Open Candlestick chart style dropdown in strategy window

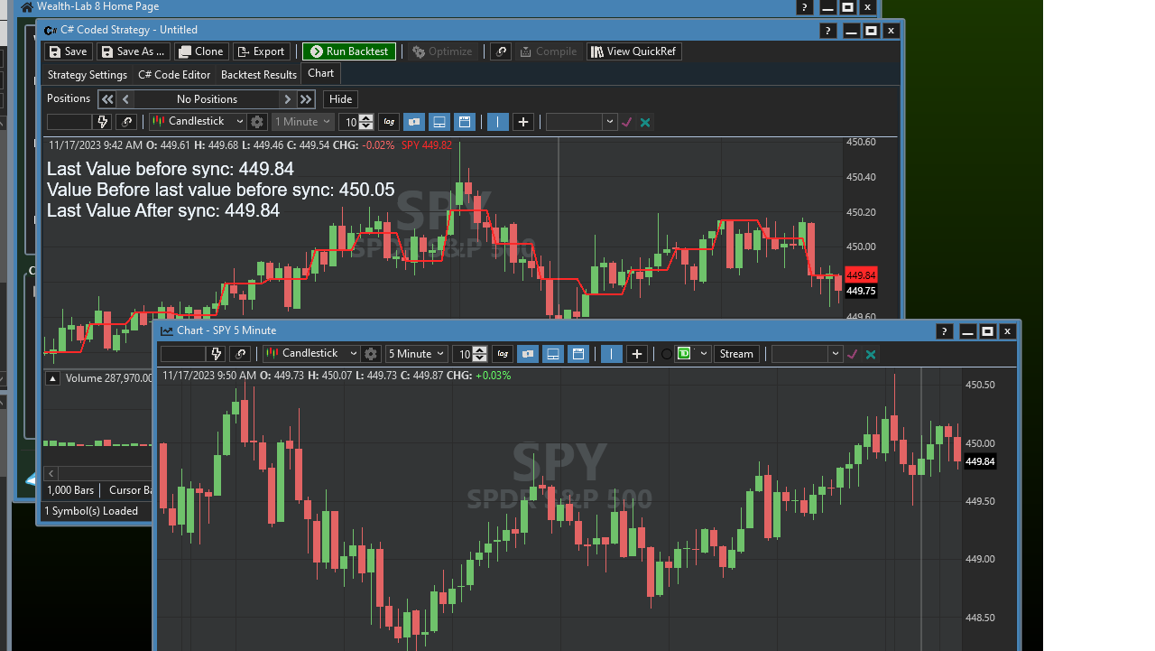click(x=198, y=122)
